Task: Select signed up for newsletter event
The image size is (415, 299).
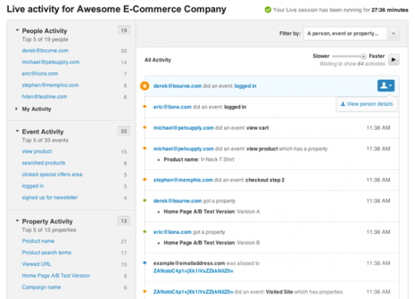Action: [x=50, y=198]
